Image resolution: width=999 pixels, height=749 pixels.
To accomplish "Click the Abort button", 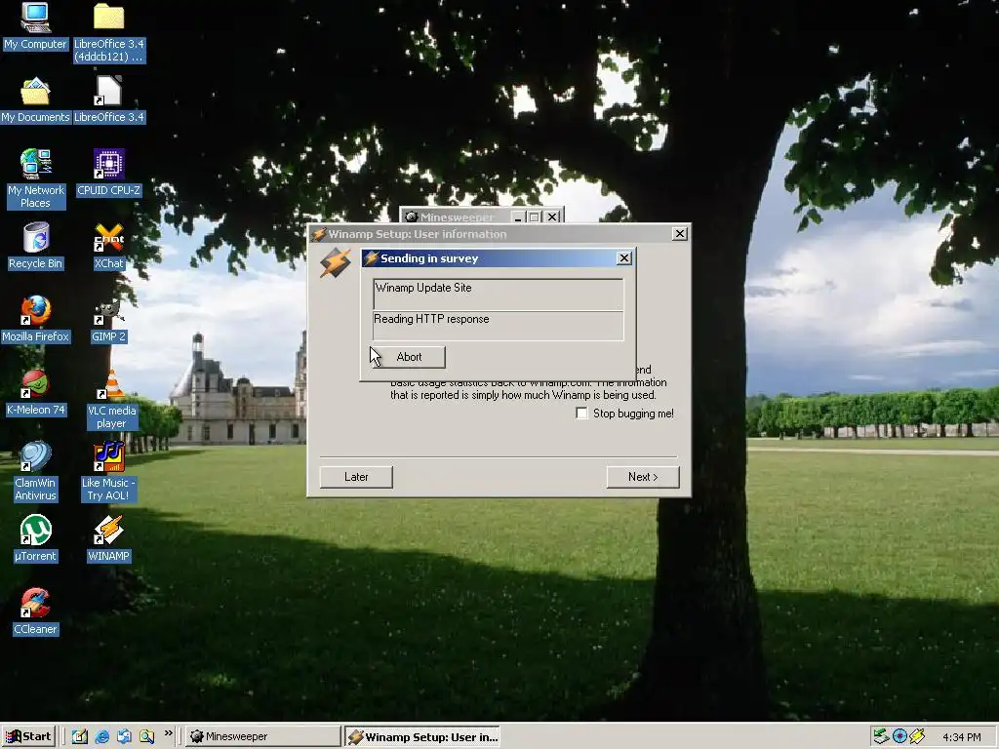I will (x=409, y=357).
